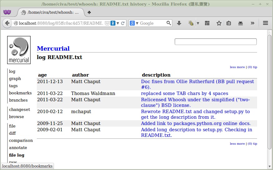Open 'Added long_description to setup.py' changeset
This screenshot has height=170, width=273.
click(197, 132)
